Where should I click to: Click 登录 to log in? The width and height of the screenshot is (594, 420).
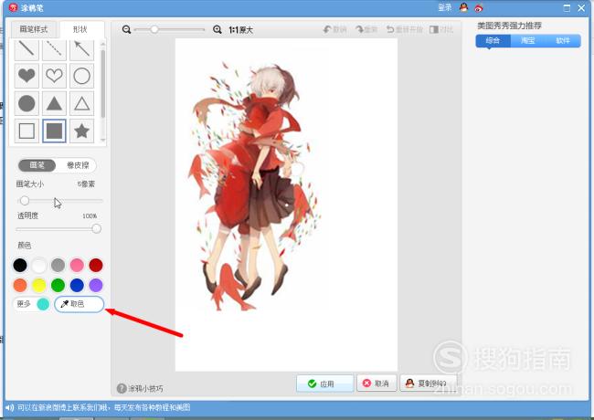click(x=445, y=7)
